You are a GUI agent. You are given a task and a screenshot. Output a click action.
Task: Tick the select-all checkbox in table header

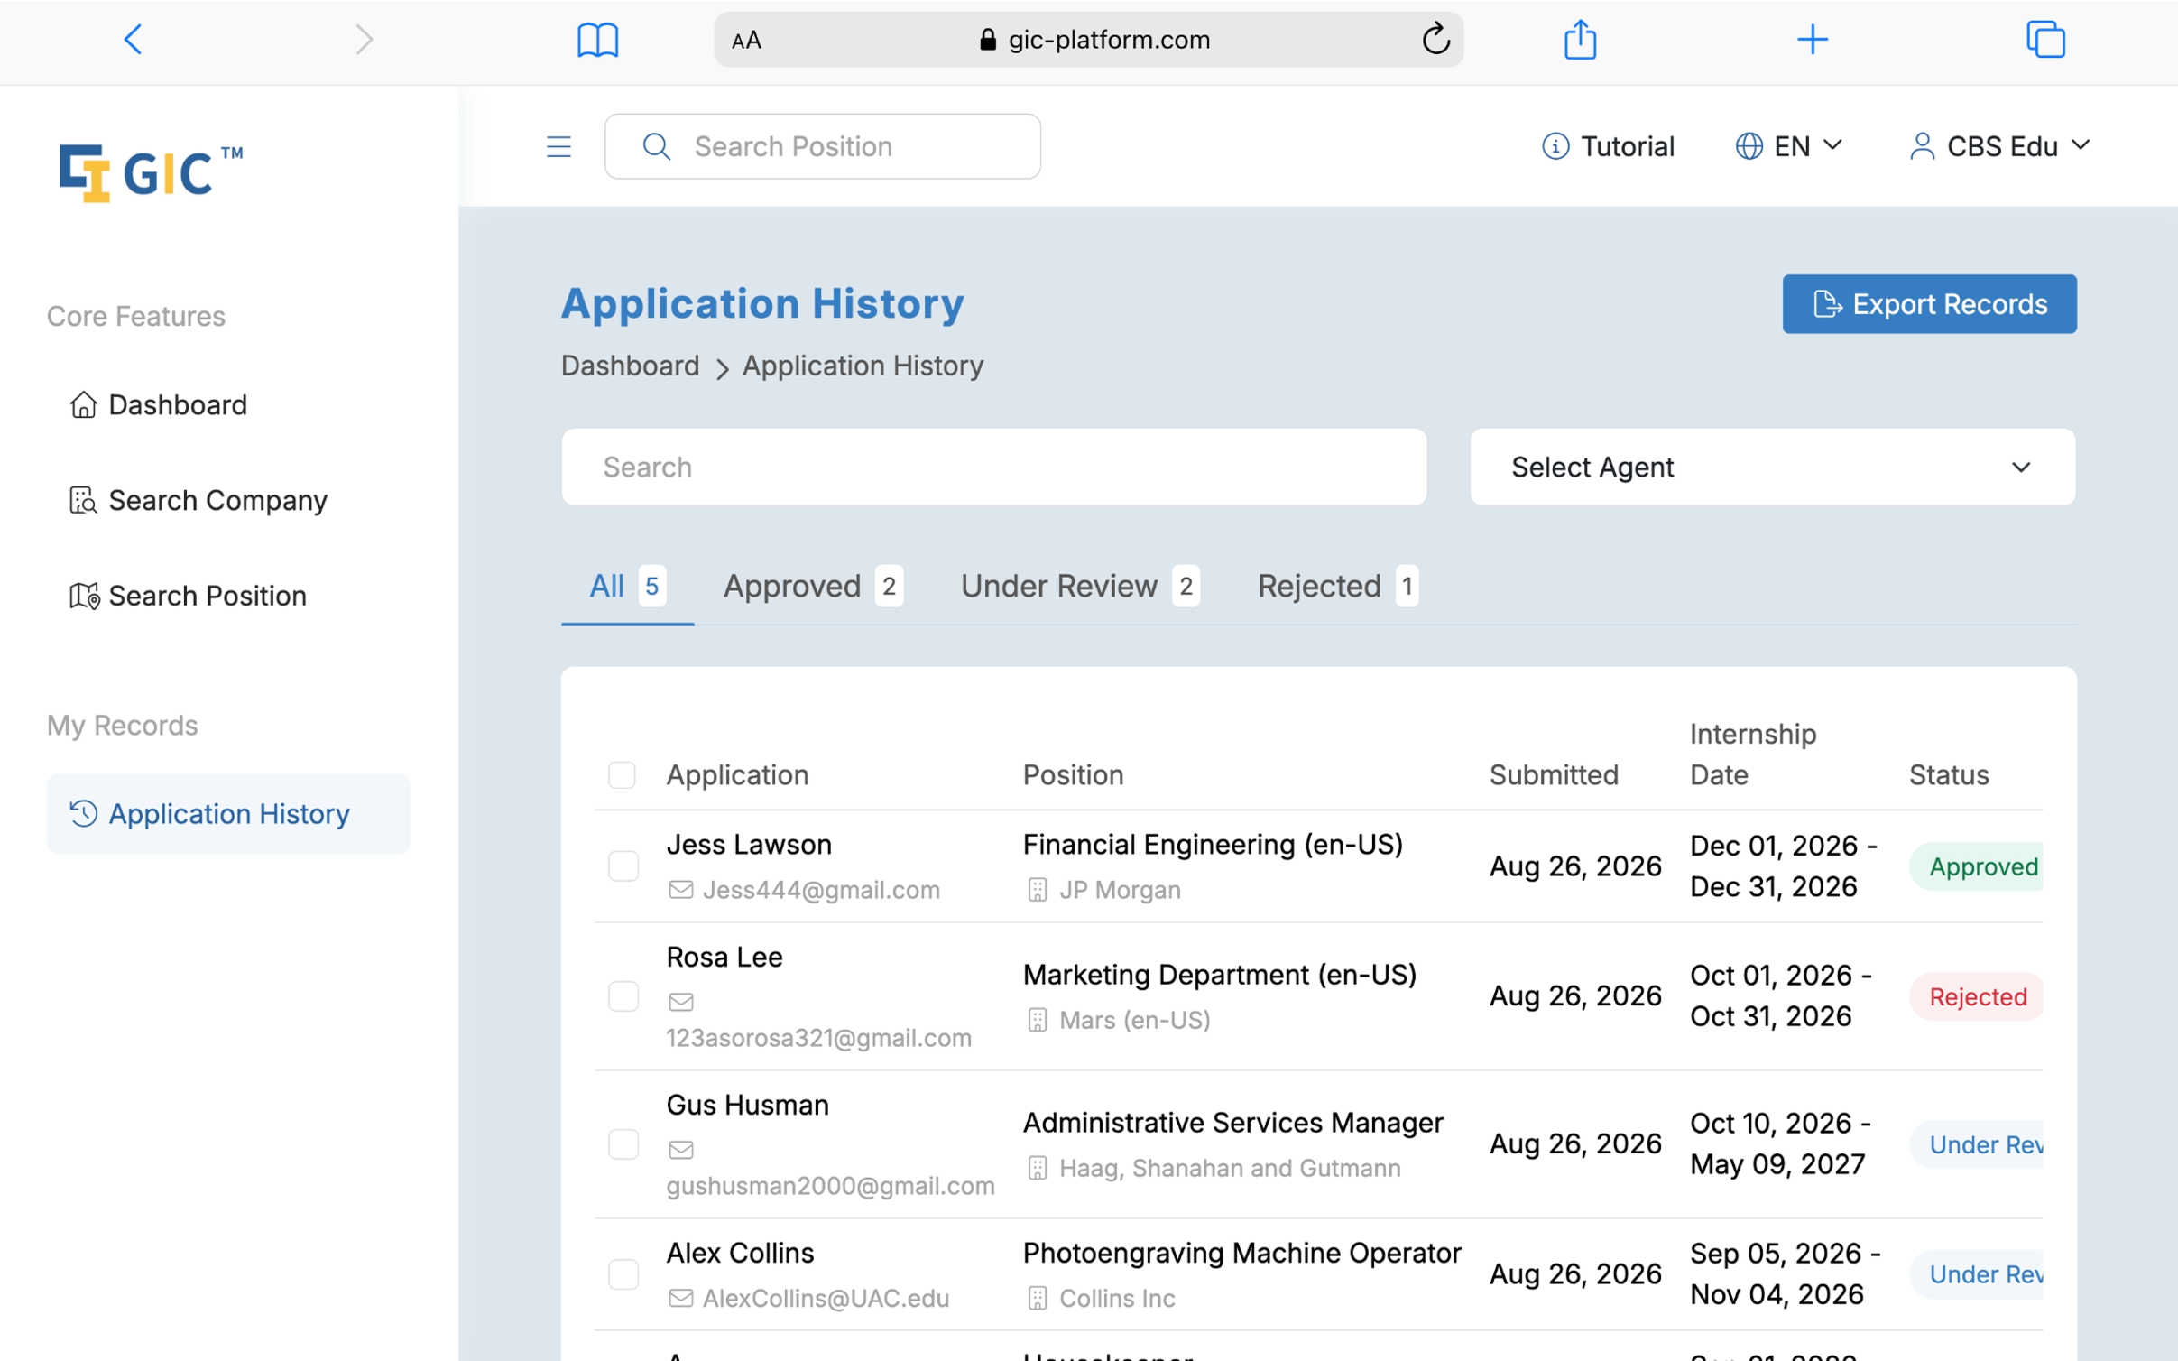(x=622, y=774)
